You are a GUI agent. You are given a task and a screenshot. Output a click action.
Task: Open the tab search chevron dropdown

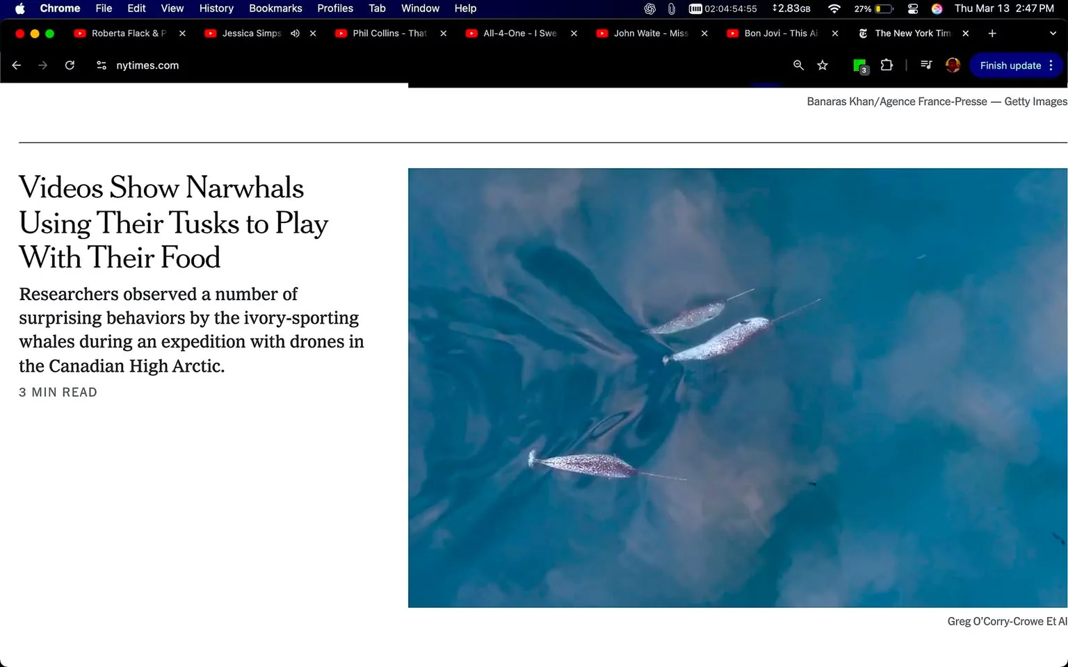click(1053, 33)
